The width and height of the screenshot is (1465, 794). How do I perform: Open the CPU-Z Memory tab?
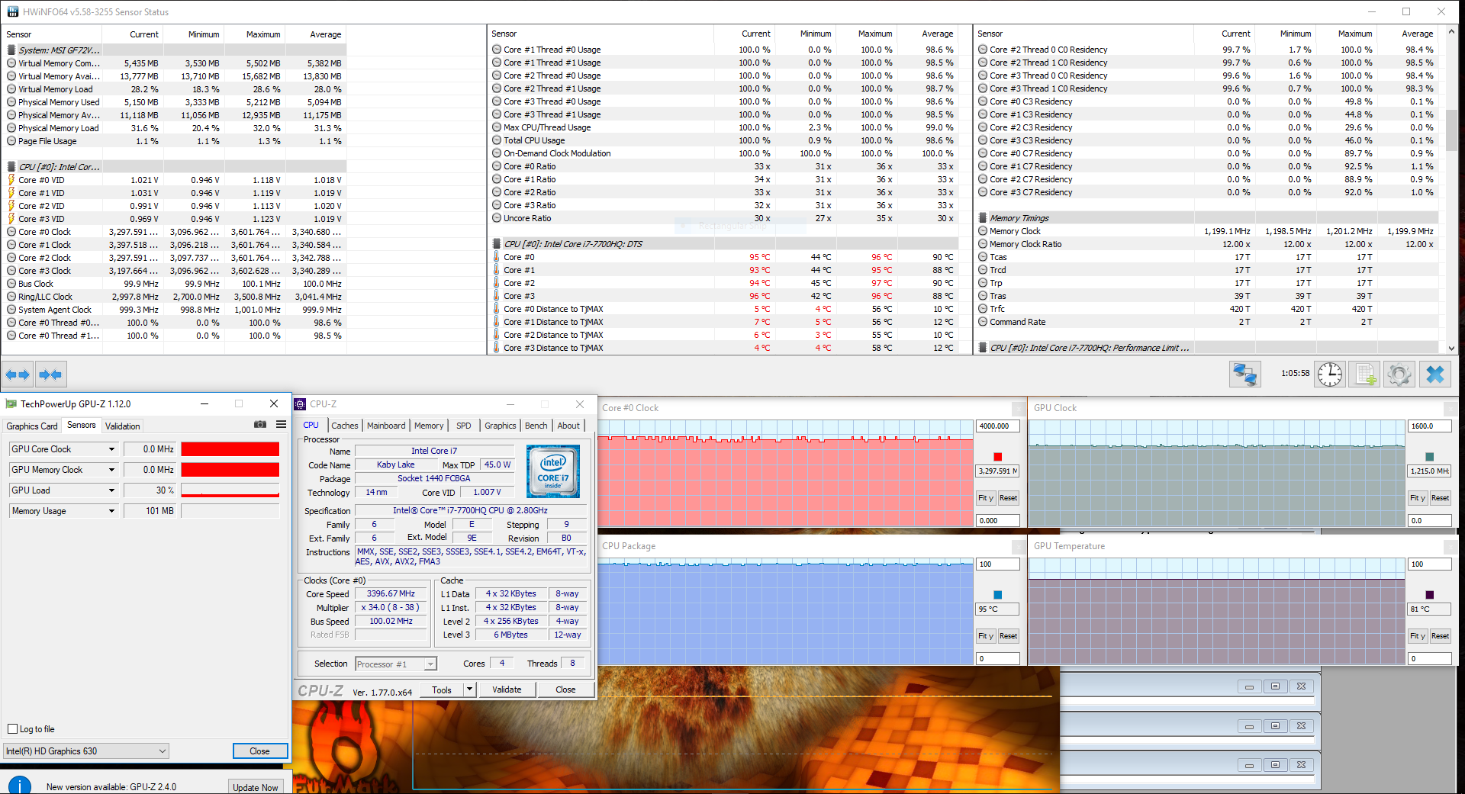click(x=429, y=426)
